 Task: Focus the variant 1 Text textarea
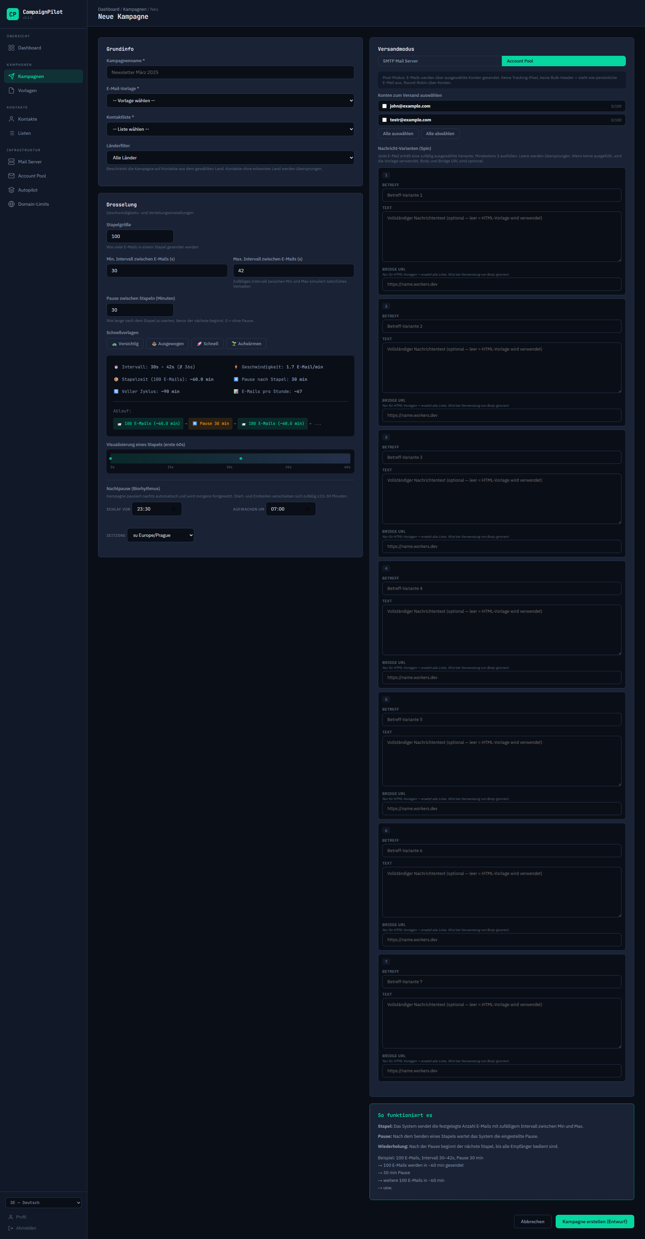501,237
